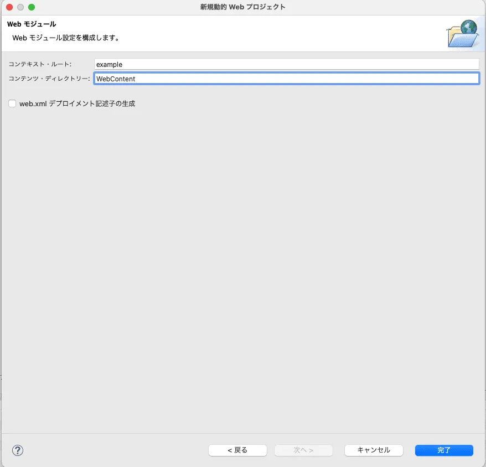Viewport: 486px width, 467px height.
Task: Enable web.xml デプロイメント記述子の生成 checkbox
Action: (12, 103)
